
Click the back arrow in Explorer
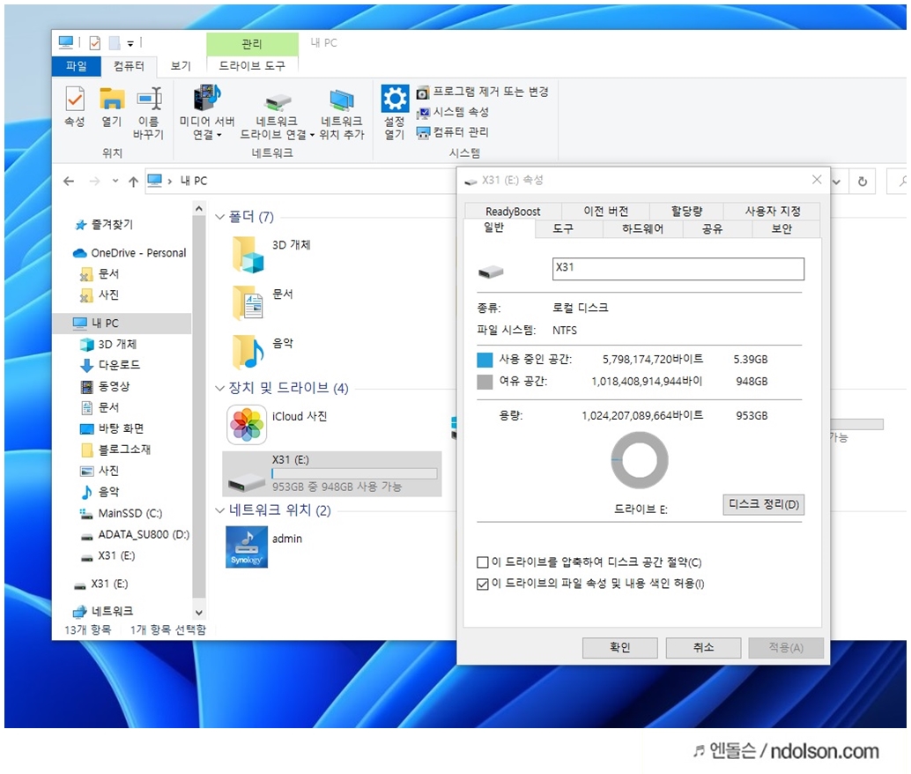[x=69, y=182]
